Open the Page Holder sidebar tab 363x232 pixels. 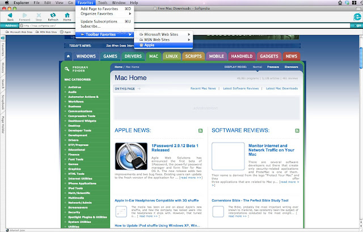(2, 124)
